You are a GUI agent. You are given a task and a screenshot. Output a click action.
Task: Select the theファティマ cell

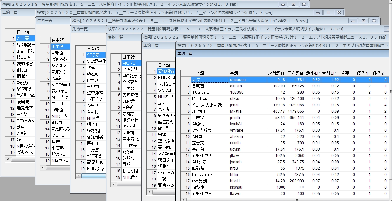(210, 174)
